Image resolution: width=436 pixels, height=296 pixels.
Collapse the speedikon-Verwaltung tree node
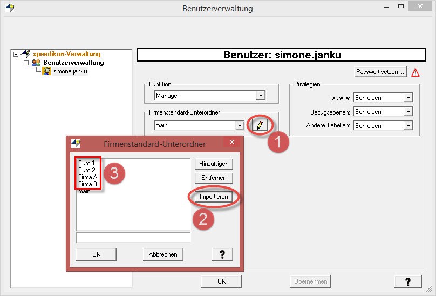click(x=16, y=54)
